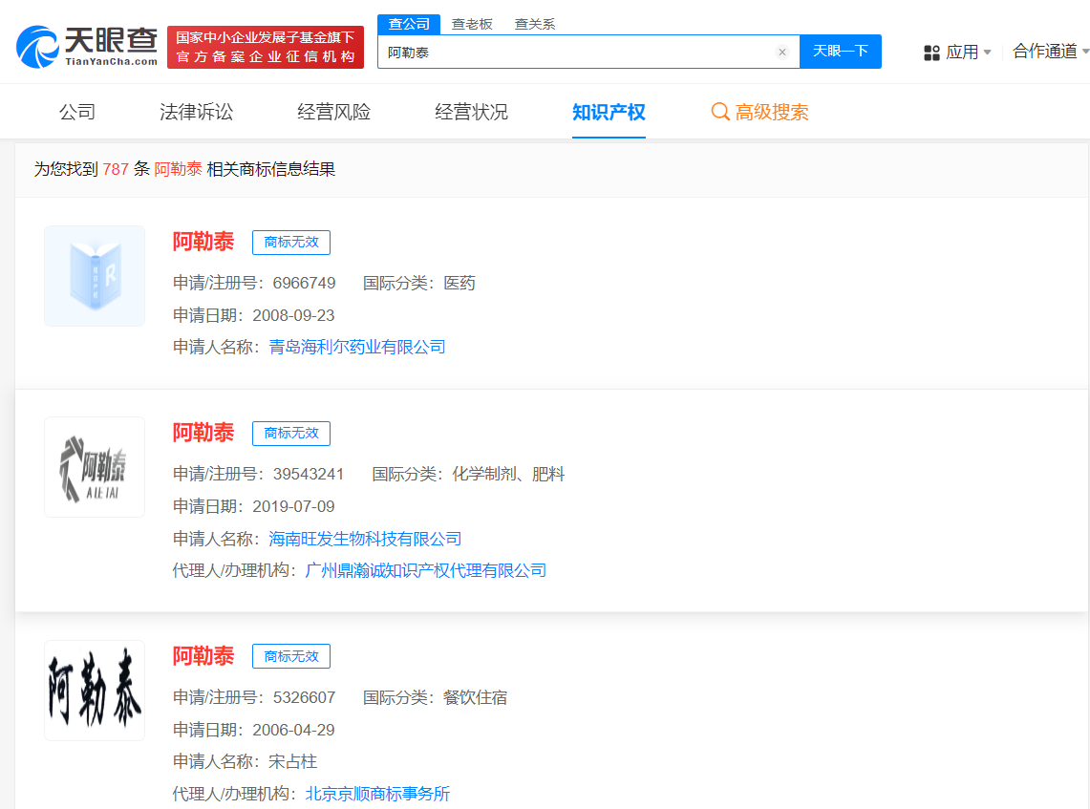Click application date 2019-07-09

293,506
